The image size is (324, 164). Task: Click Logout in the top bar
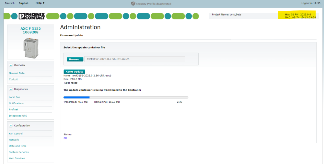306,3
